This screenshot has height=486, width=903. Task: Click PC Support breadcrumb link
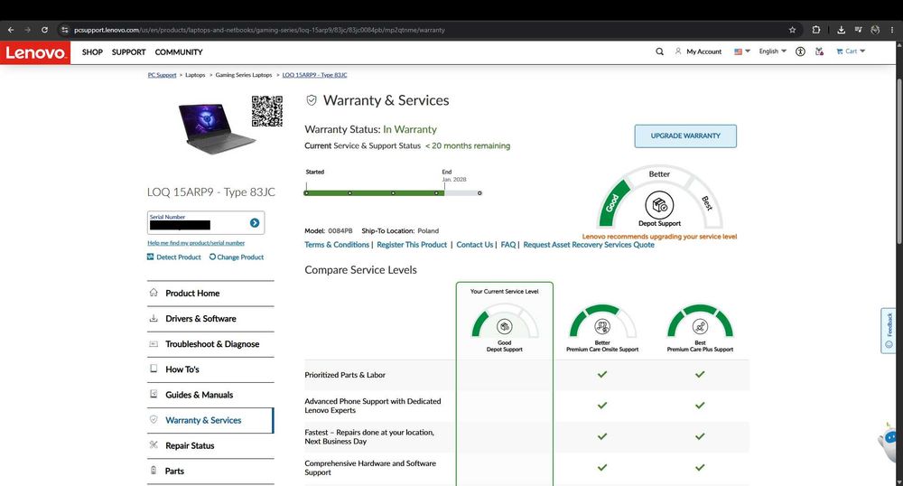coord(162,75)
